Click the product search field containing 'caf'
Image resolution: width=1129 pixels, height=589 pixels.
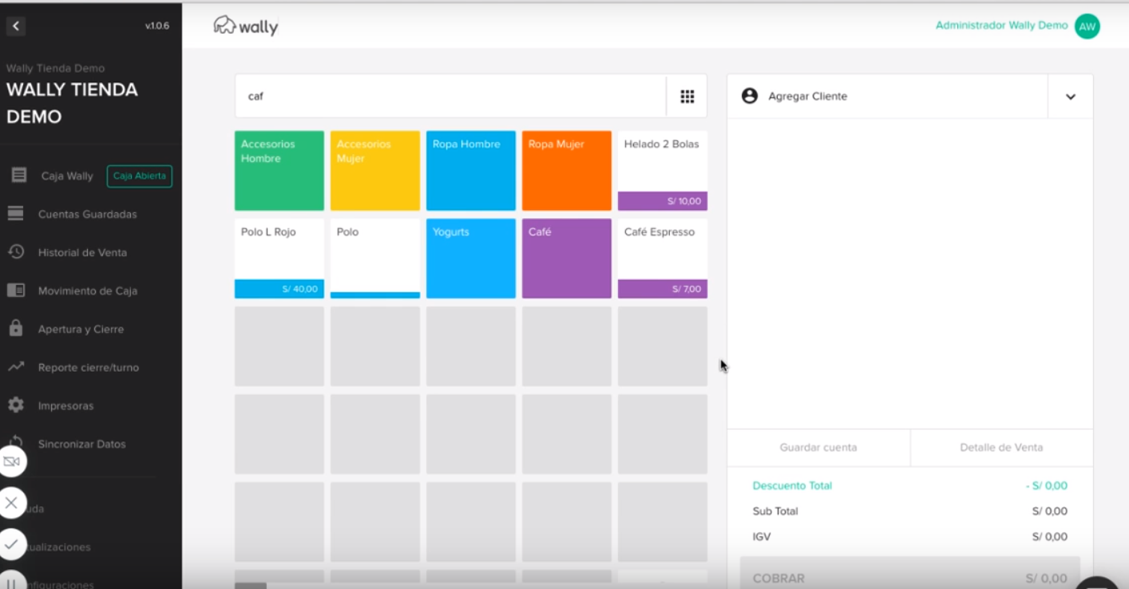pyautogui.click(x=451, y=97)
